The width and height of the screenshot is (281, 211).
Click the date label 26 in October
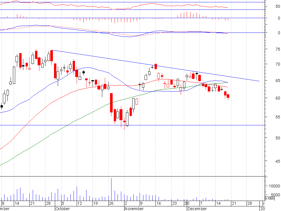111,203
